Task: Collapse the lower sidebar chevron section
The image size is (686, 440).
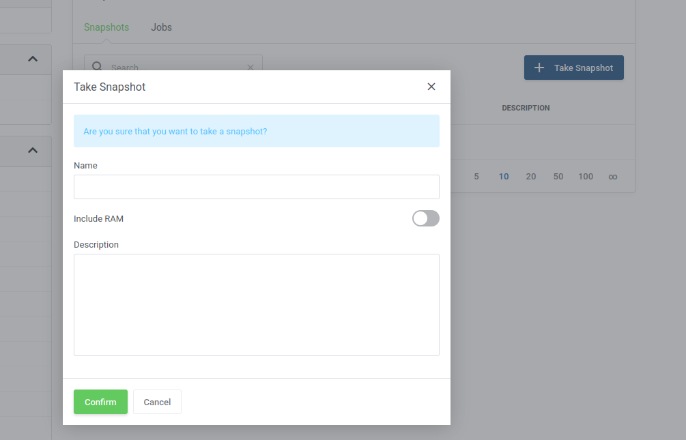Action: pyautogui.click(x=33, y=151)
